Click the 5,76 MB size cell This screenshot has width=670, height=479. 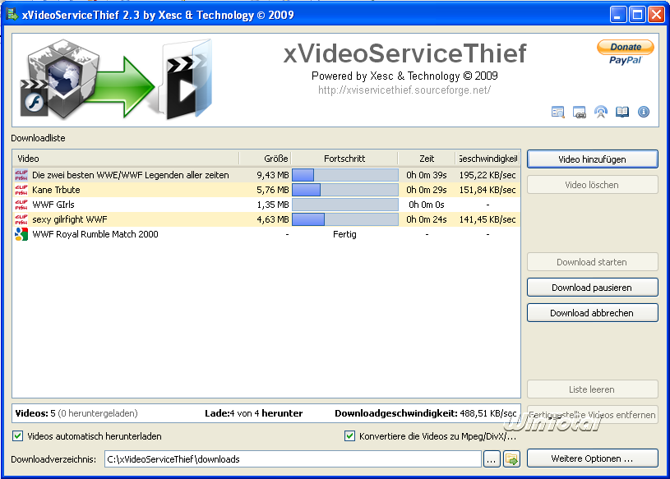pos(273,190)
